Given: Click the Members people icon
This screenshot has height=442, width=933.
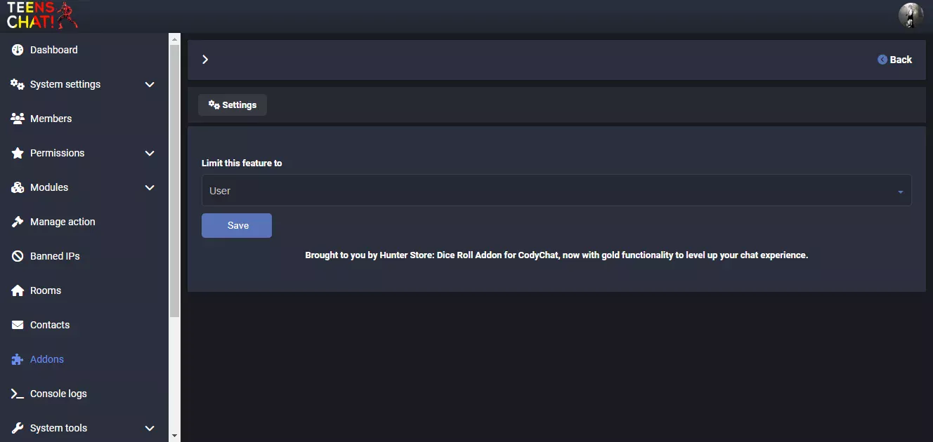Looking at the screenshot, I should 18,119.
